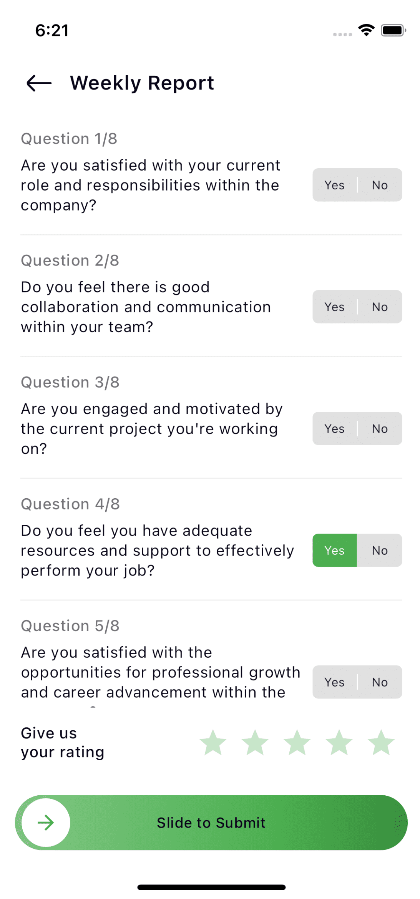Answer No to Question 1 role satisfaction
The image size is (420, 899).
(380, 185)
